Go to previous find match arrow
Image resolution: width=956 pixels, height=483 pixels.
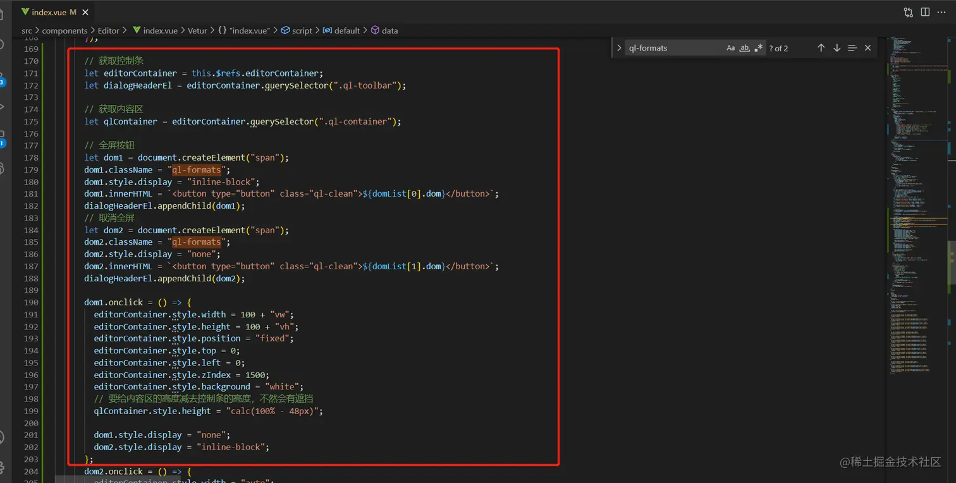[x=821, y=48]
